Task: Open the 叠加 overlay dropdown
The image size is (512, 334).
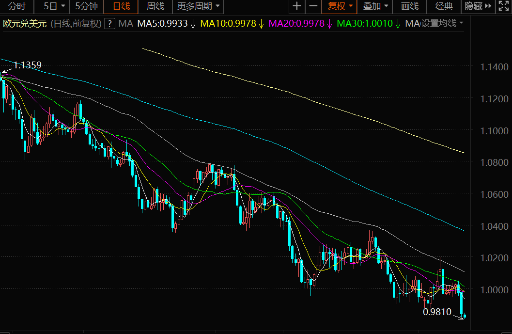Action: point(375,6)
